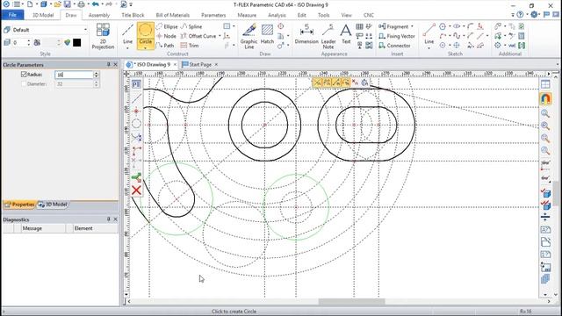
Task: Open the Analysis ribbon tab
Action: tap(277, 15)
